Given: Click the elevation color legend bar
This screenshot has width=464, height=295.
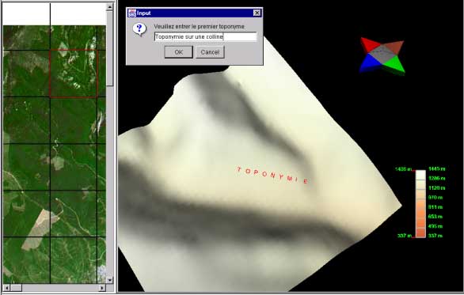Looking at the screenshot, I should tap(420, 204).
